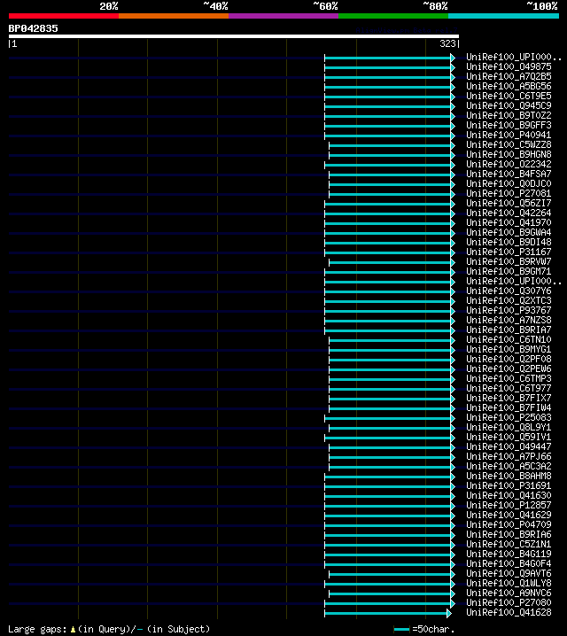Select the UniRef100_P27081 label

pos(509,193)
